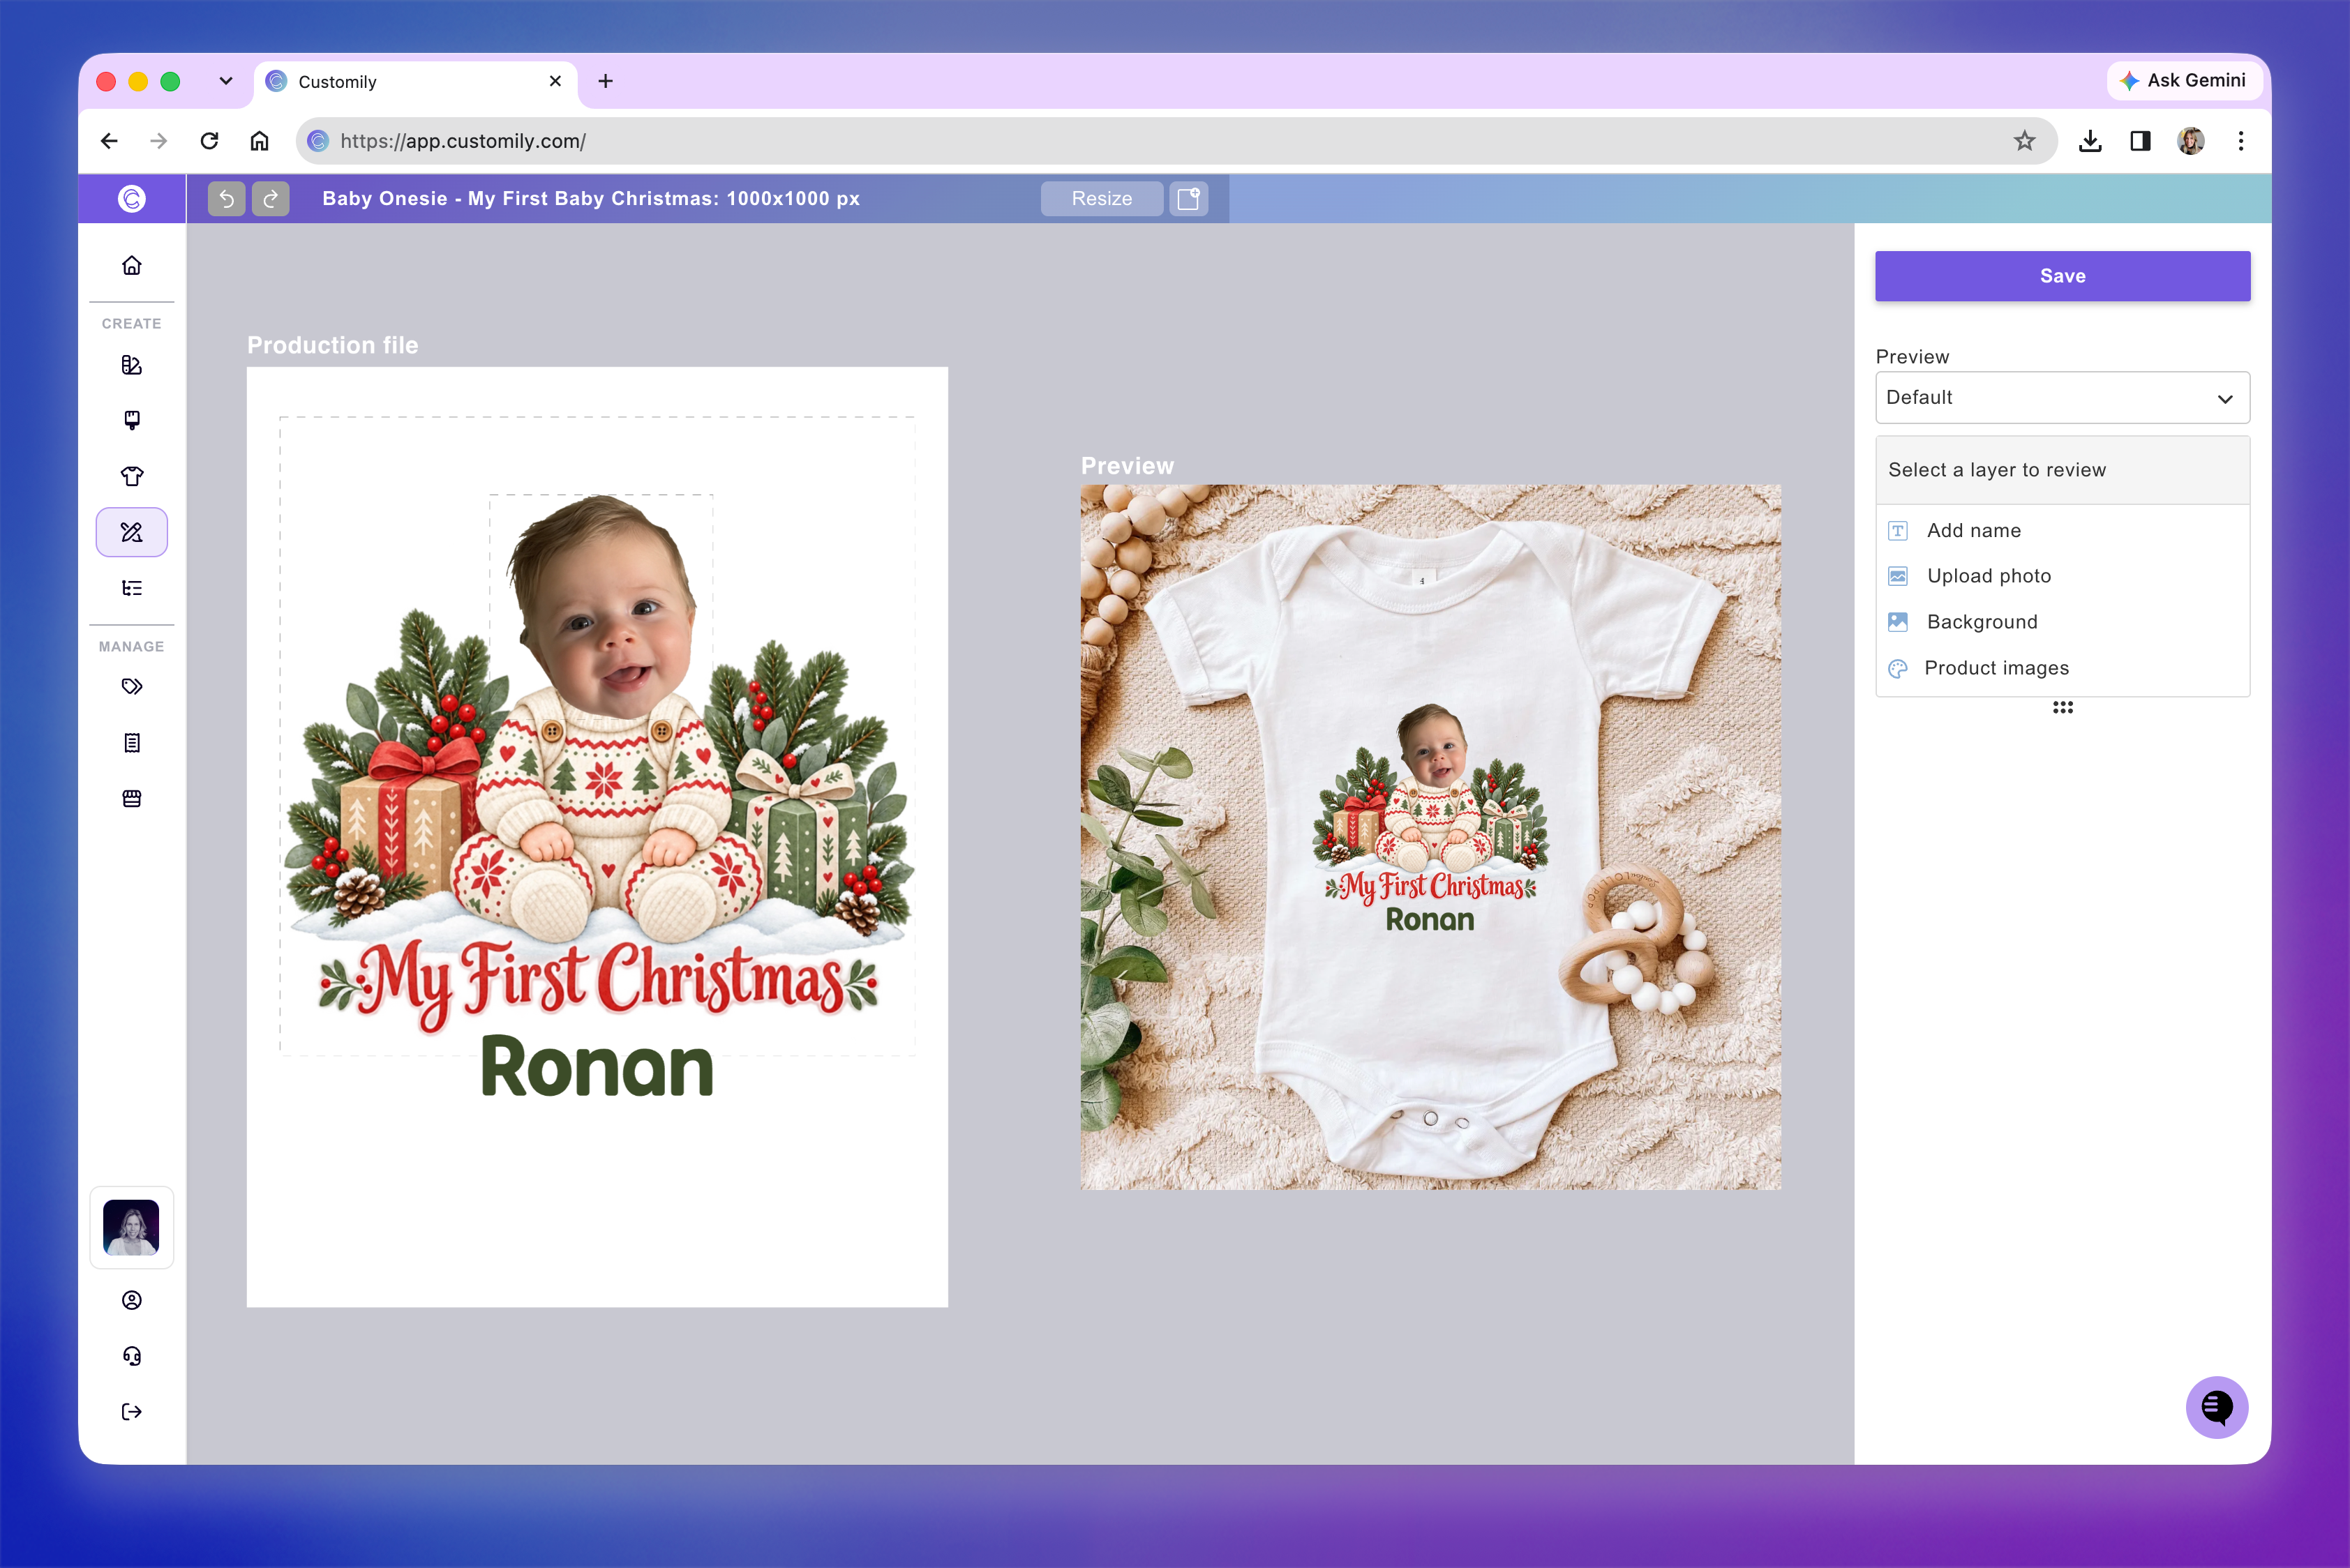Expand the Preview Default dropdown
This screenshot has height=1568, width=2350.
pos(2062,398)
